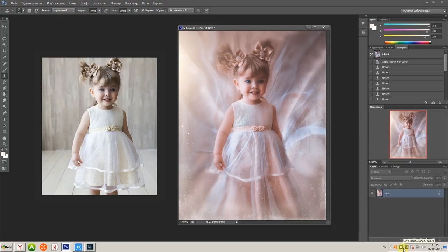448x252 pixels.
Task: Open Photoshop from the Windows taskbar
Action: click(66, 247)
